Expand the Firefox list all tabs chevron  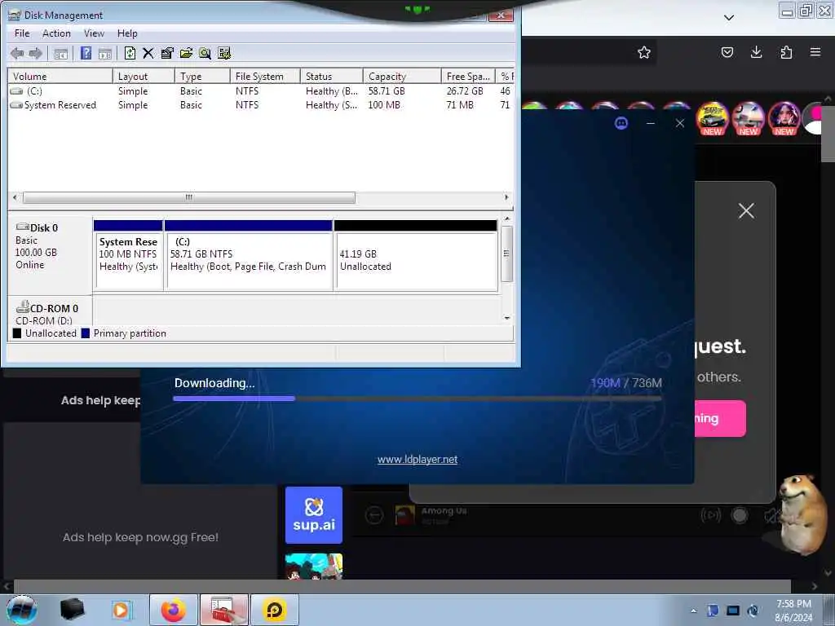point(729,18)
